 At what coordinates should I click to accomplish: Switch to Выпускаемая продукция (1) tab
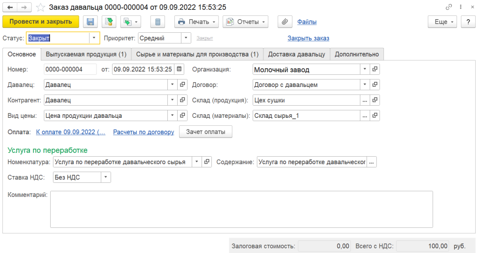[x=86, y=54]
